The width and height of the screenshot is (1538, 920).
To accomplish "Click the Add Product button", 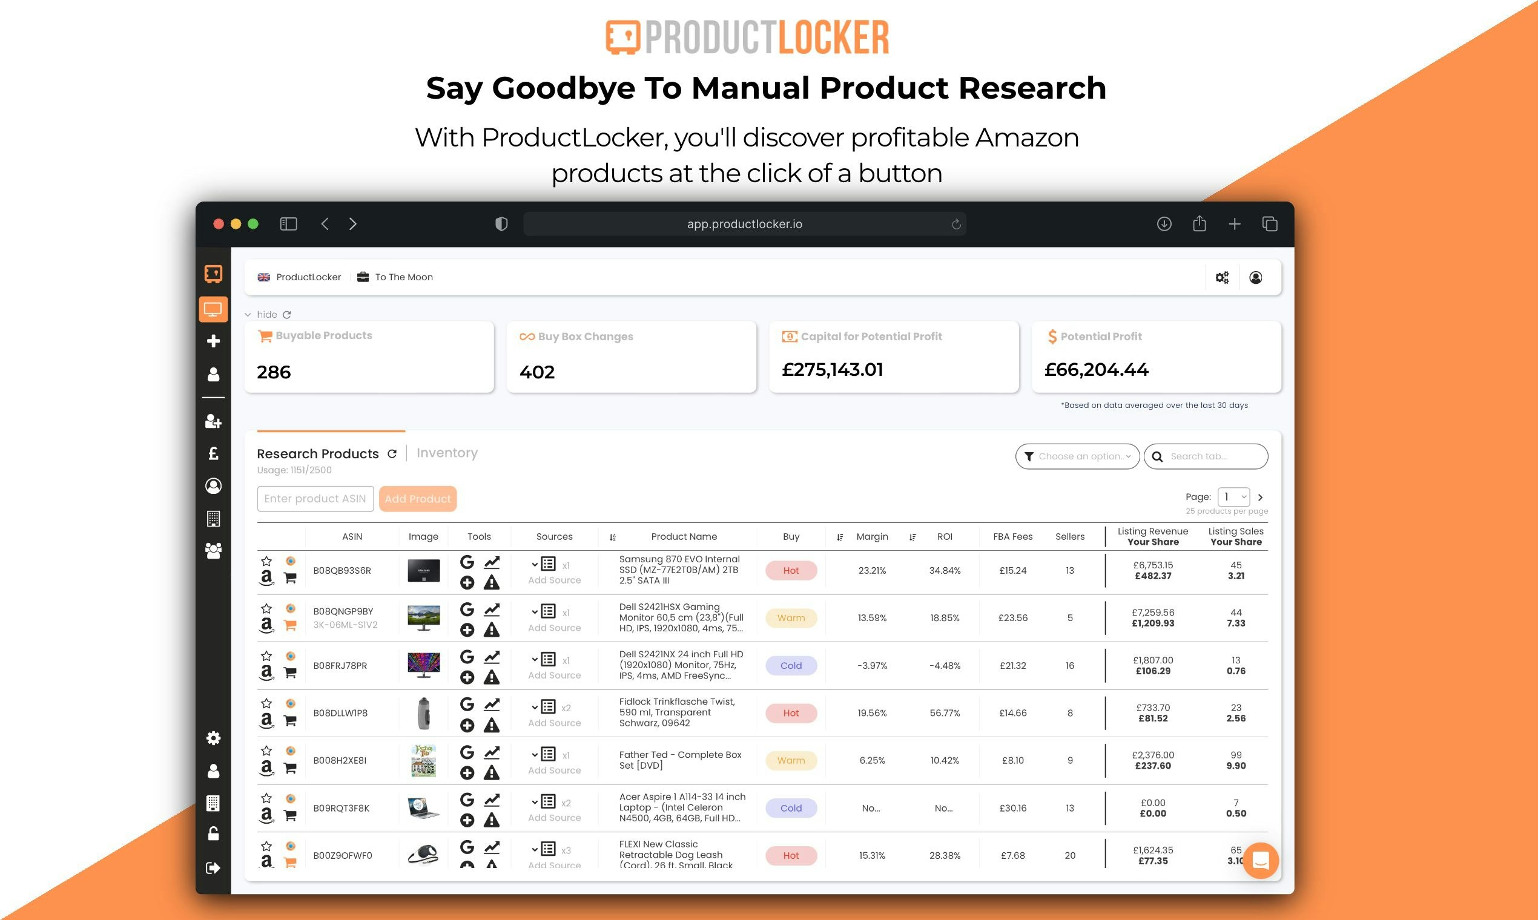I will [417, 499].
